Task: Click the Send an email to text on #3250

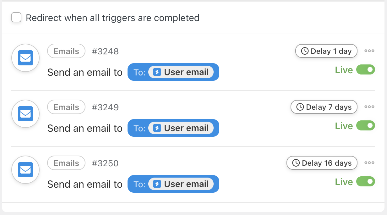Action: coord(85,184)
